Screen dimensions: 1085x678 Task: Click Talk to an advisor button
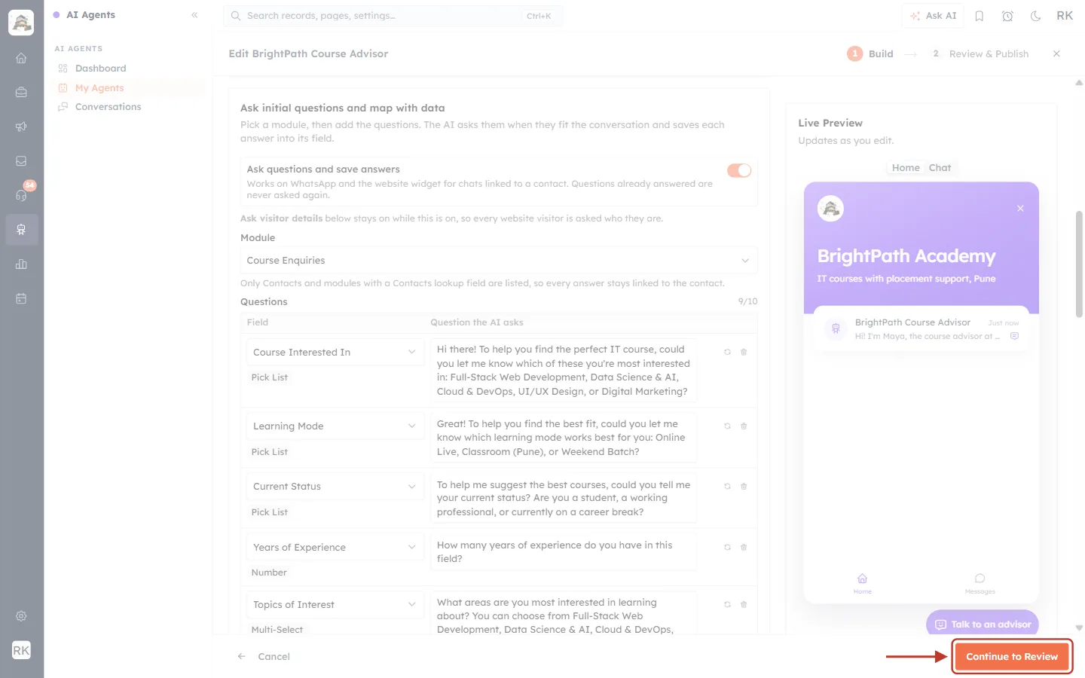[x=983, y=625]
